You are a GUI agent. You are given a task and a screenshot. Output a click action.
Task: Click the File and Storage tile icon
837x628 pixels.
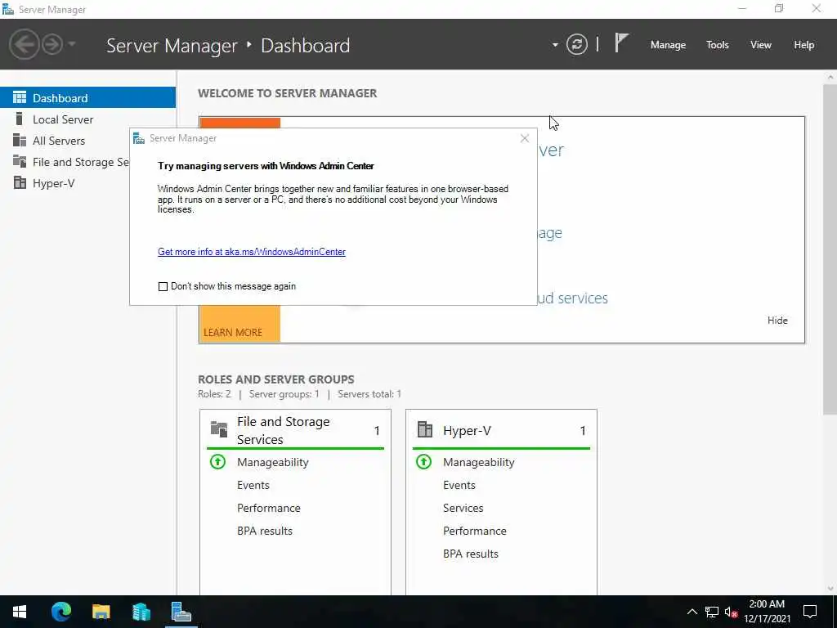[219, 428]
